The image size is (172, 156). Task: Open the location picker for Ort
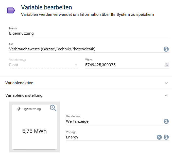(166, 49)
